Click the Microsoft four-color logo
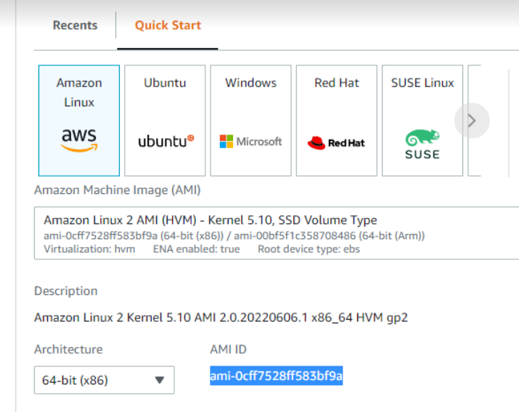Viewport: 519px width, 412px height. click(x=226, y=142)
